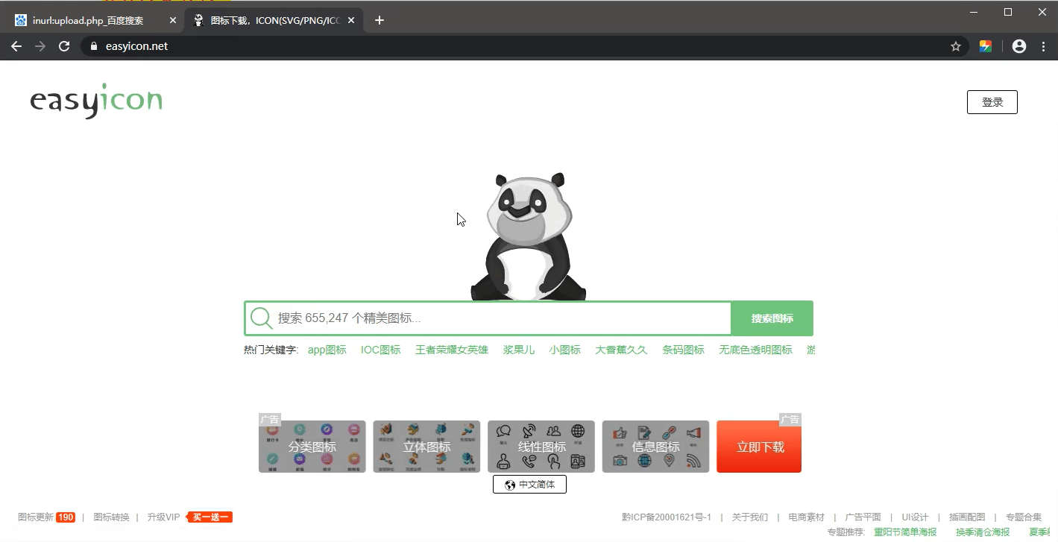Open the 图标转换 footer link
Viewport: 1058px width, 542px height.
[x=111, y=517]
